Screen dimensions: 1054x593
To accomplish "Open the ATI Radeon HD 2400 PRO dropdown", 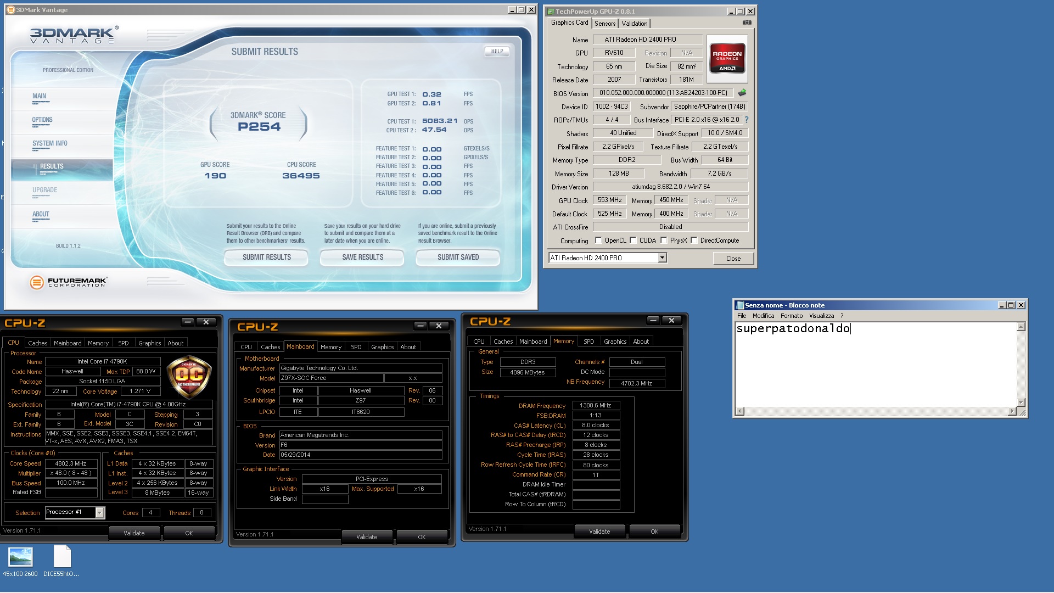I will click(x=662, y=258).
